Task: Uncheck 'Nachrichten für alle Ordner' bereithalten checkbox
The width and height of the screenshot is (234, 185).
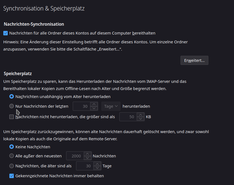Action: click(x=6, y=33)
